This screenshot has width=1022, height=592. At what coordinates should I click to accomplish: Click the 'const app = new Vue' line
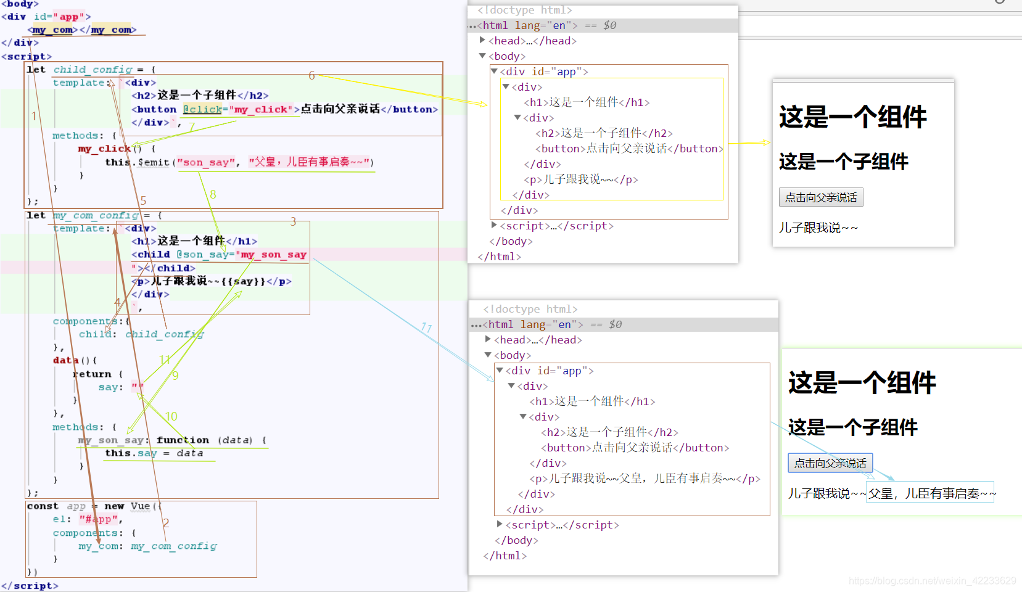coord(94,506)
